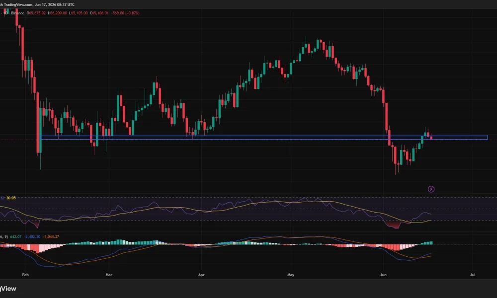Image resolution: width=497 pixels, height=298 pixels.
Task: Click the low price L65,105.00
Action: [79, 13]
